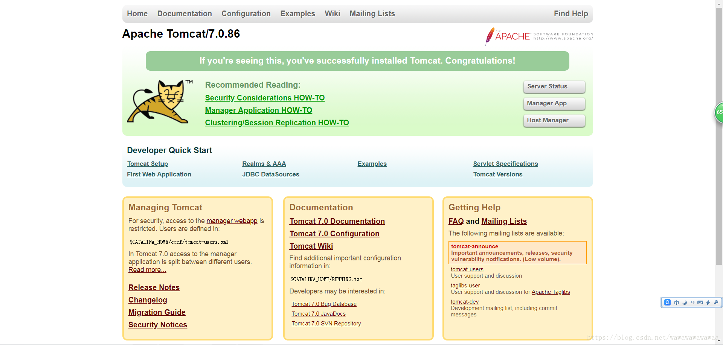Open the FAQ link in Getting Help

[456, 221]
